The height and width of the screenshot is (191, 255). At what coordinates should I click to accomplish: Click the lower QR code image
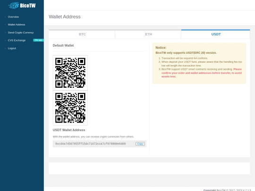click(x=70, y=108)
